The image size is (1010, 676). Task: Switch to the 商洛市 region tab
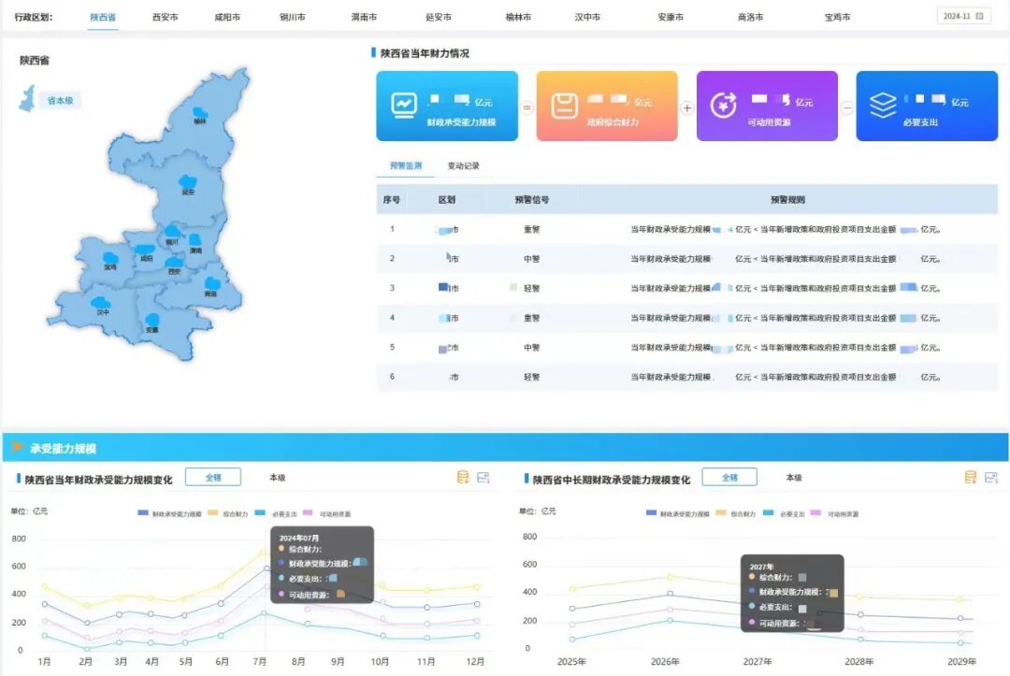(750, 18)
